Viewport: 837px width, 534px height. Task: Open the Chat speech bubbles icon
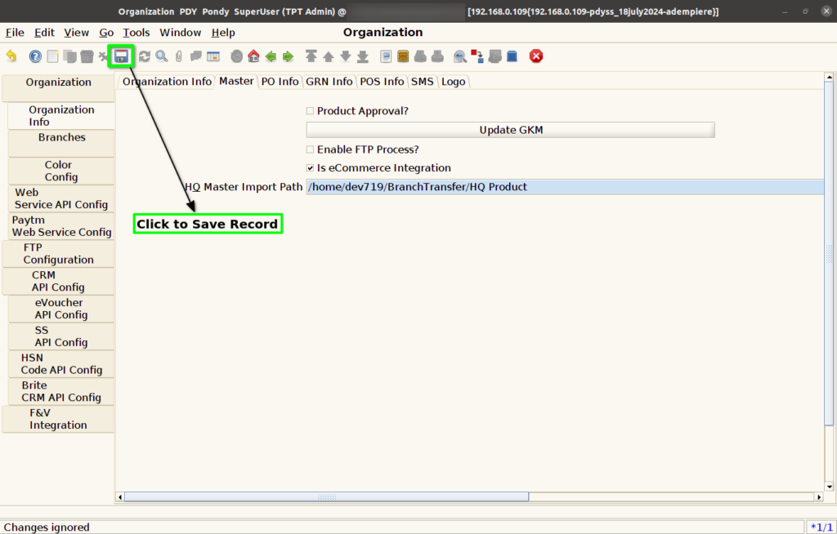[x=196, y=56]
